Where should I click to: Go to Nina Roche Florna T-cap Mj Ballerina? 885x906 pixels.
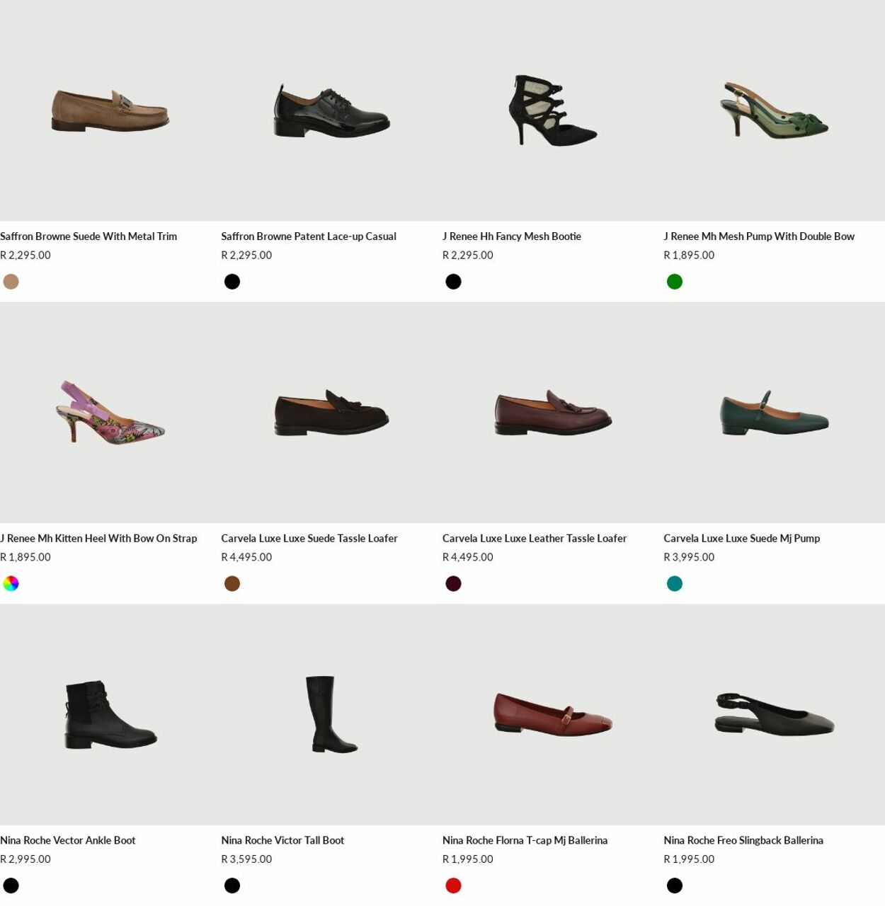click(x=525, y=840)
